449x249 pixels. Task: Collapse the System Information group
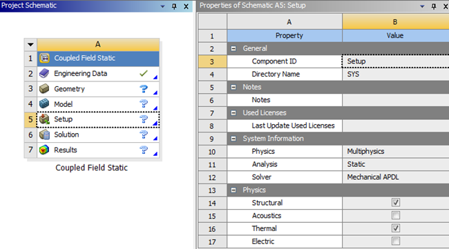(x=233, y=139)
